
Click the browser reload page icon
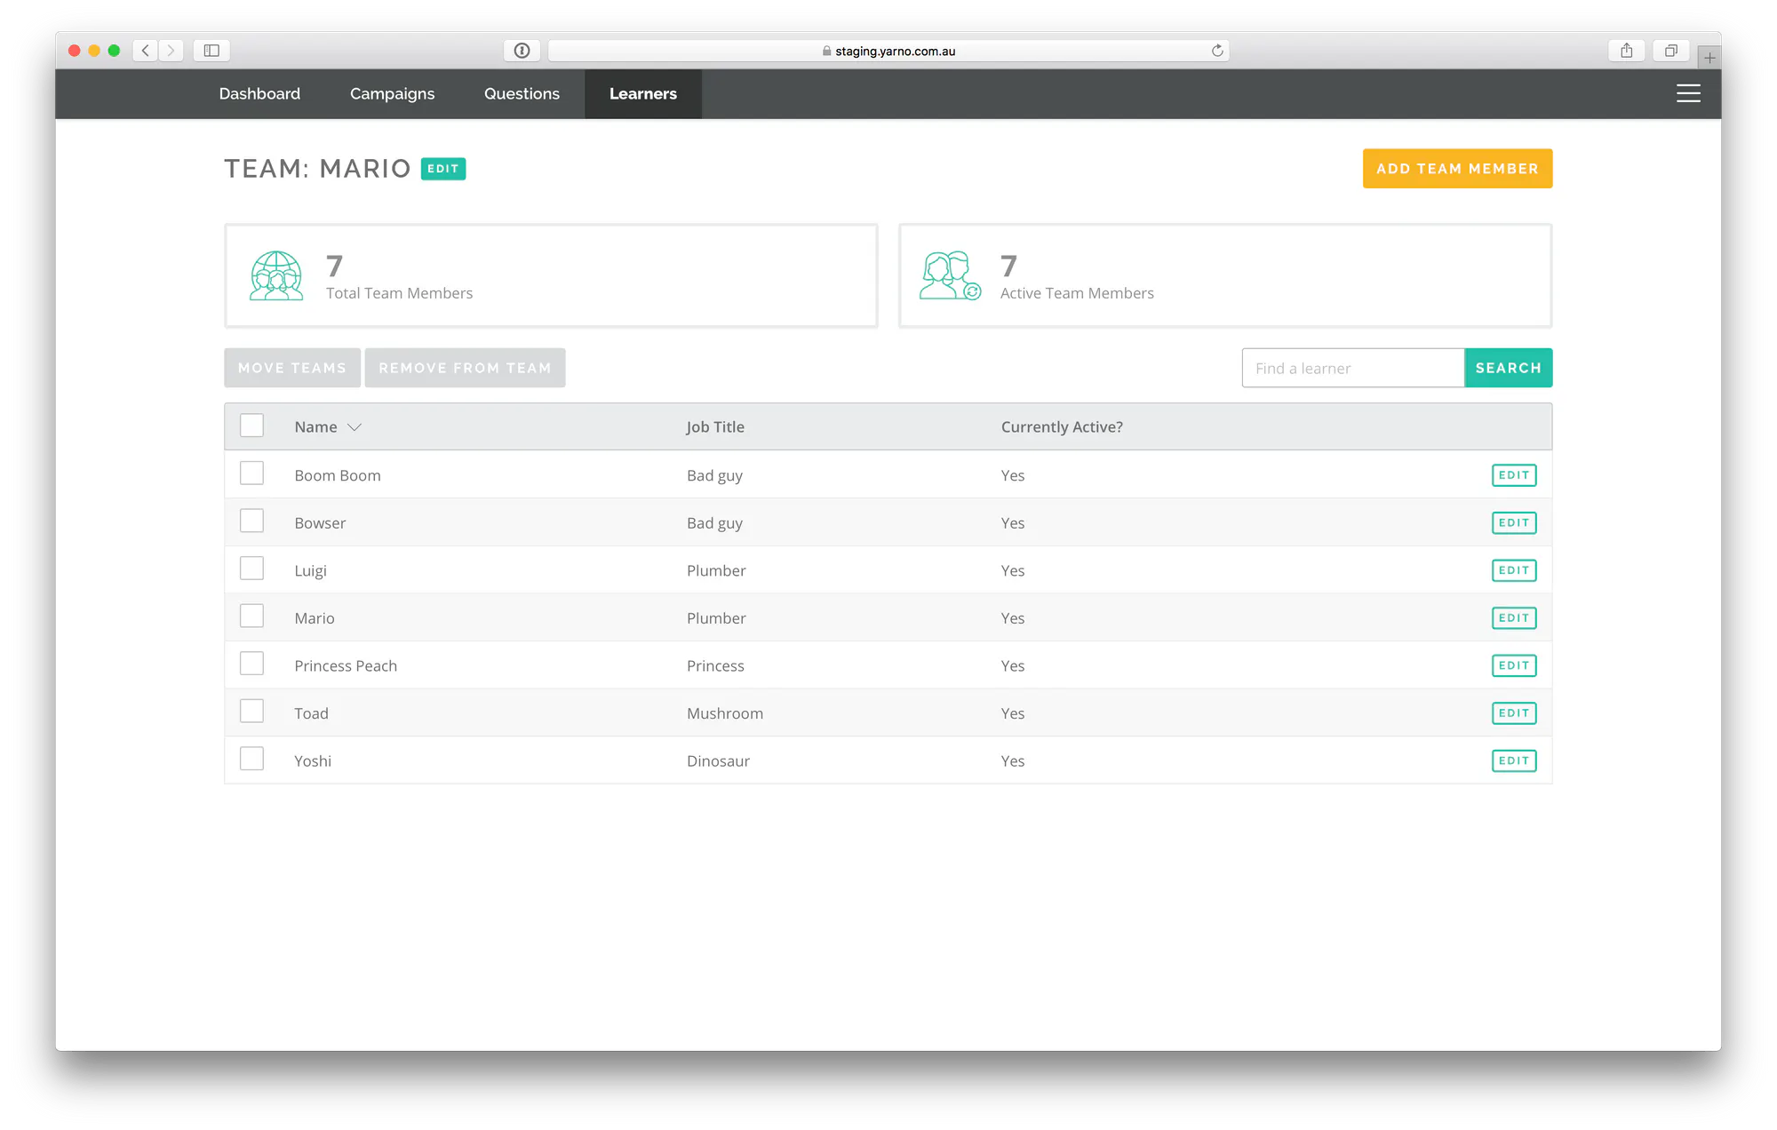[1217, 51]
